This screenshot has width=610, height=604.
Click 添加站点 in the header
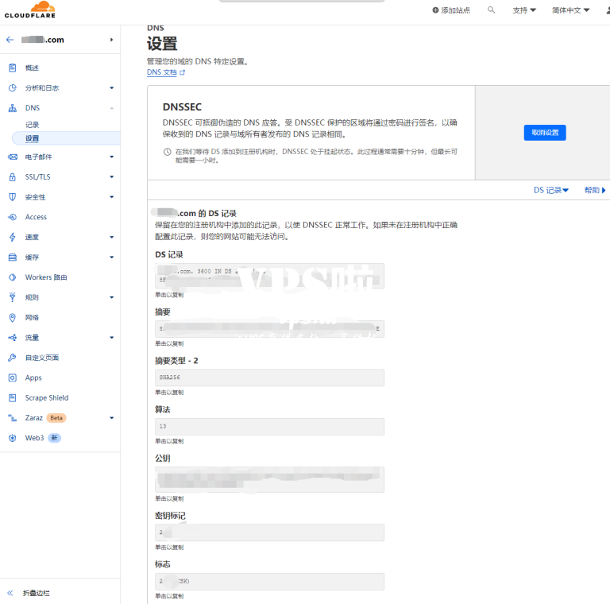[x=451, y=10]
